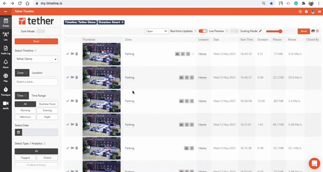Open thumbnail of 16:26:04 event
323x172 pixels.
(x=102, y=101)
